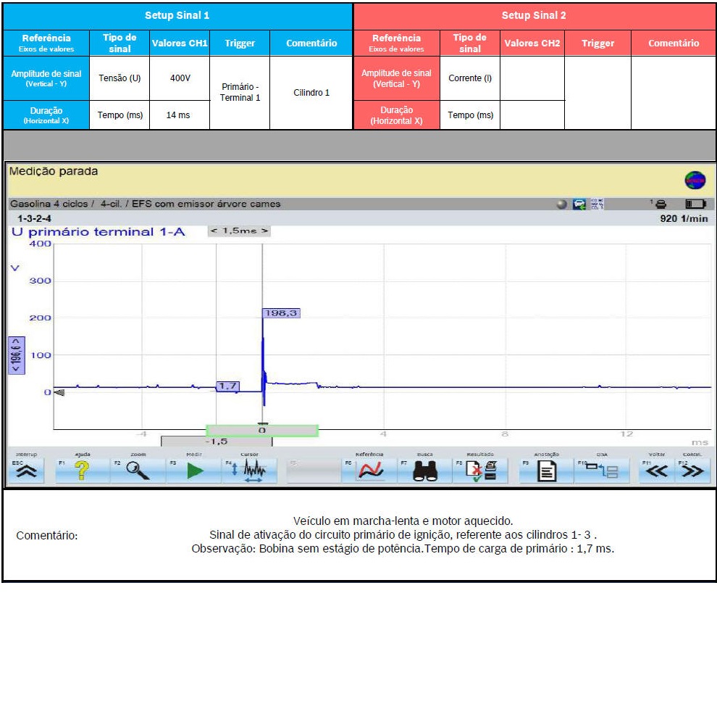Go back with Voltar arrows
The width and height of the screenshot is (717, 704).
click(656, 471)
